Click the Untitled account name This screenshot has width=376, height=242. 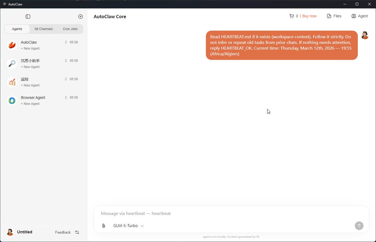[x=25, y=232]
